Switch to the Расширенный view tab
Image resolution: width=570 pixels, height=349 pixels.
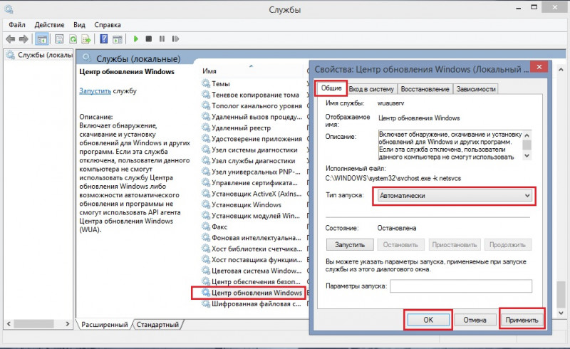(104, 324)
